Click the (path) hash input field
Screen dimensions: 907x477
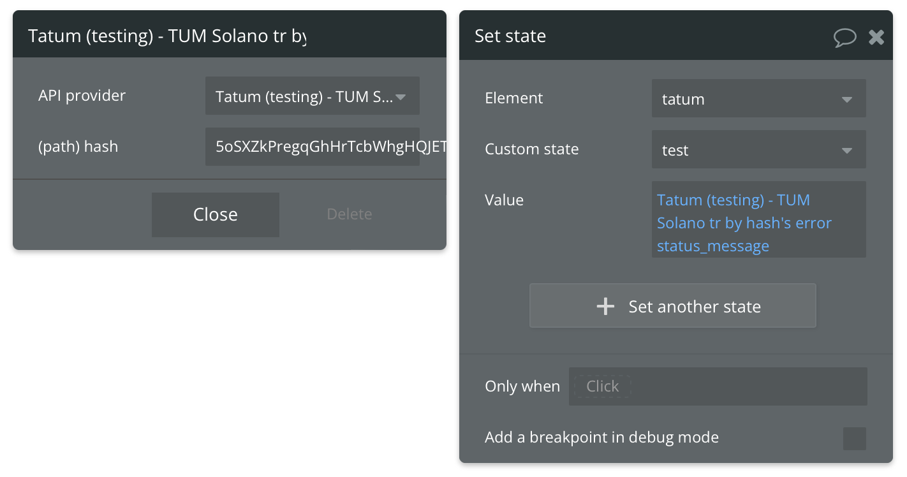312,147
